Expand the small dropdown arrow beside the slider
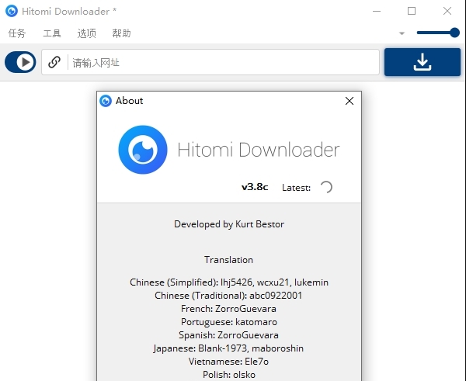Screen dimensions: 466x381 pos(402,33)
